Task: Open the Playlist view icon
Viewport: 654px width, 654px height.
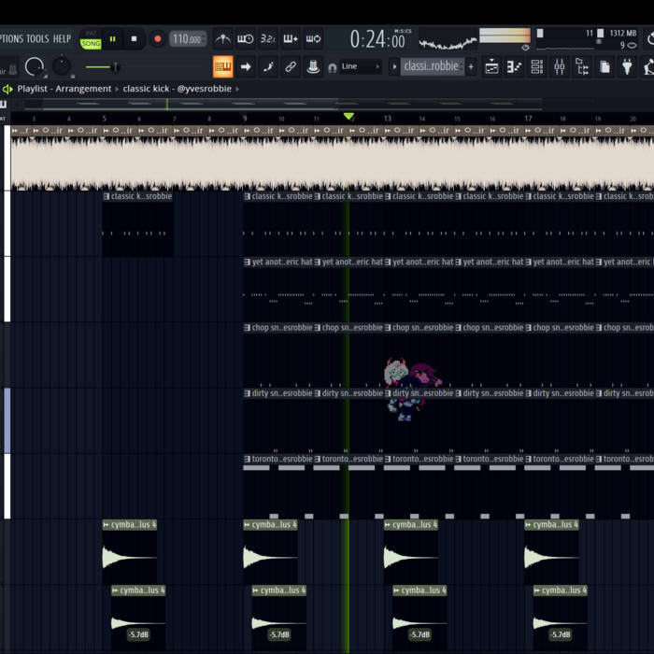Action: click(x=492, y=67)
